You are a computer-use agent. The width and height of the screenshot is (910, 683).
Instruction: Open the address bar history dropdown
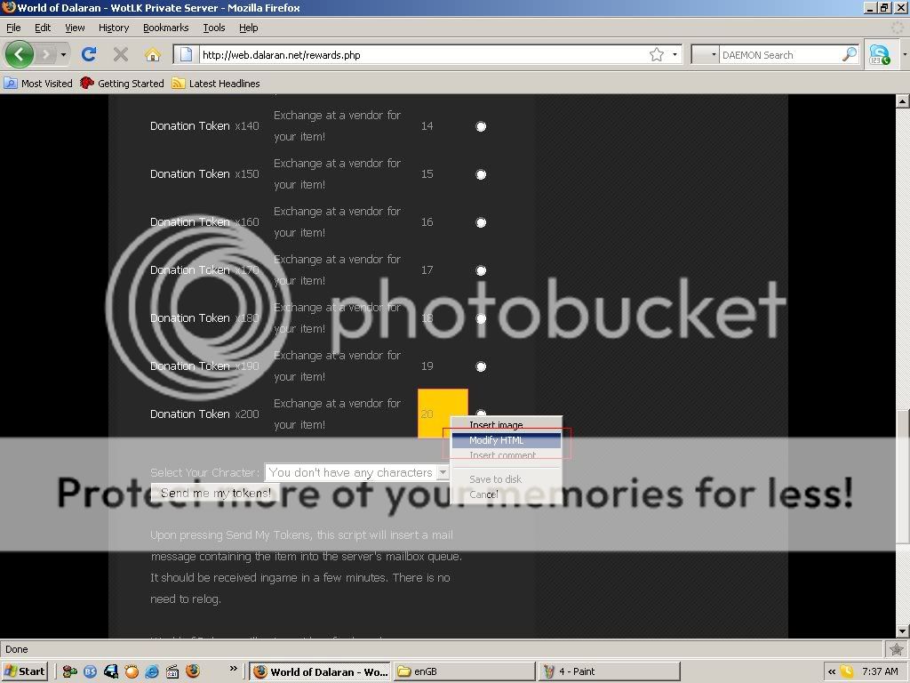(675, 54)
